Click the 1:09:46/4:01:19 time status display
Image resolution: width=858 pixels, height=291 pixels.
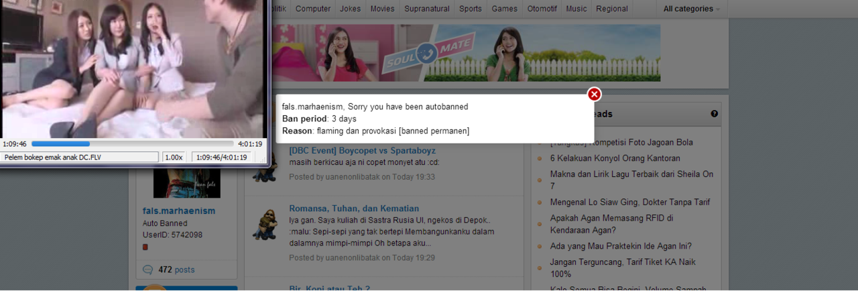(x=222, y=157)
